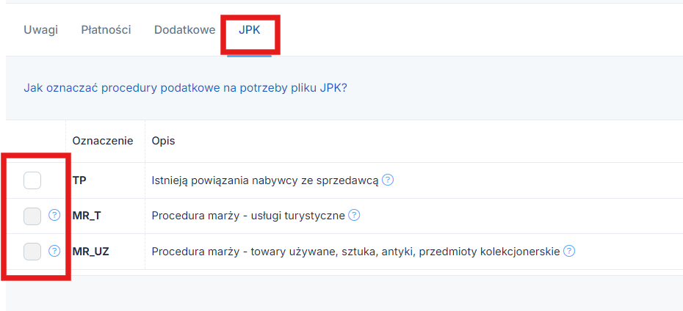Image resolution: width=683 pixels, height=311 pixels.
Task: Select the Dodatkowe tab
Action: coord(184,30)
